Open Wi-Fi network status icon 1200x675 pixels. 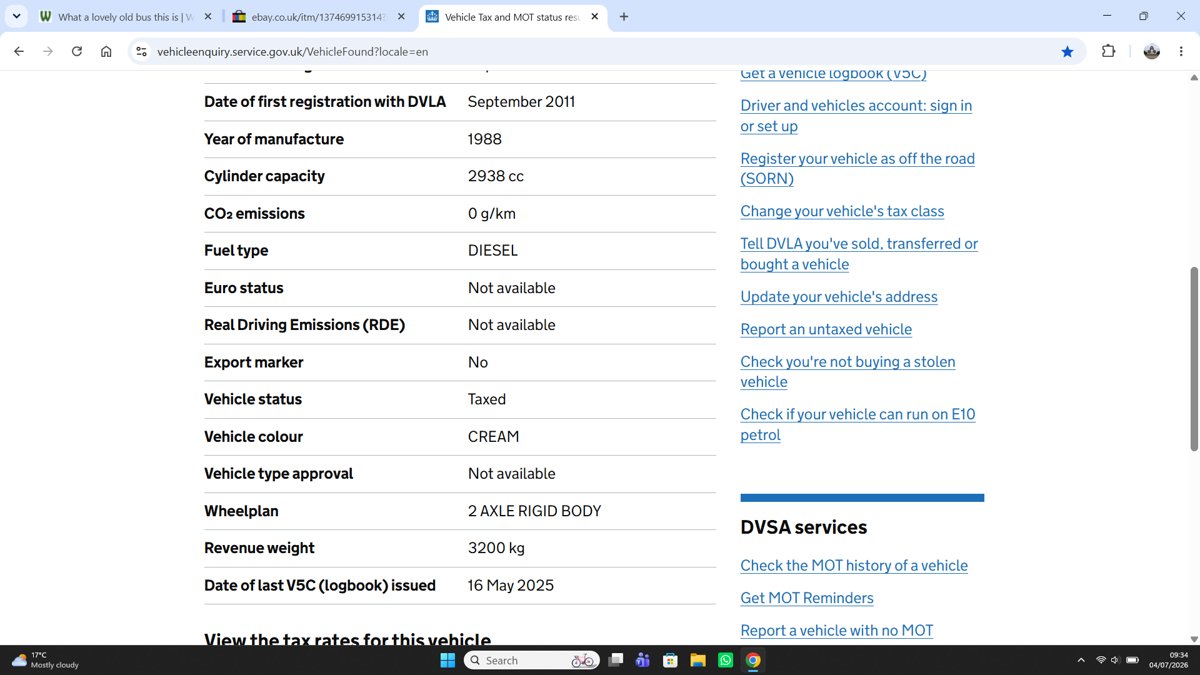coord(1101,660)
